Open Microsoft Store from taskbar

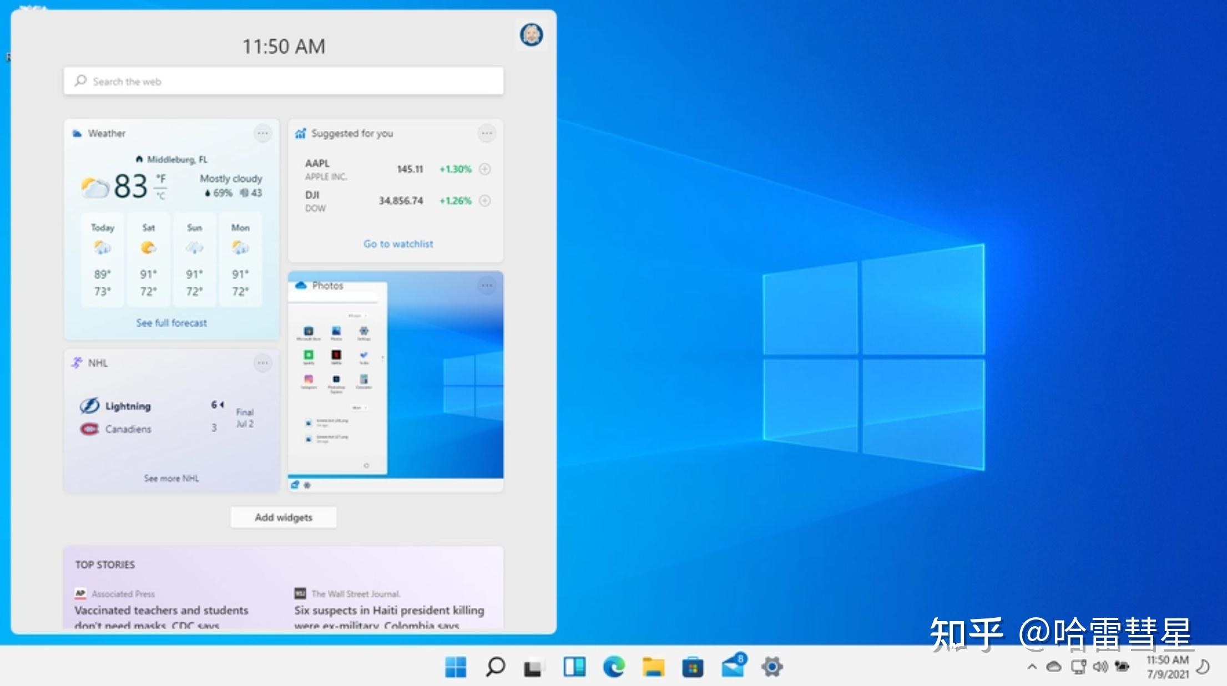pos(693,667)
